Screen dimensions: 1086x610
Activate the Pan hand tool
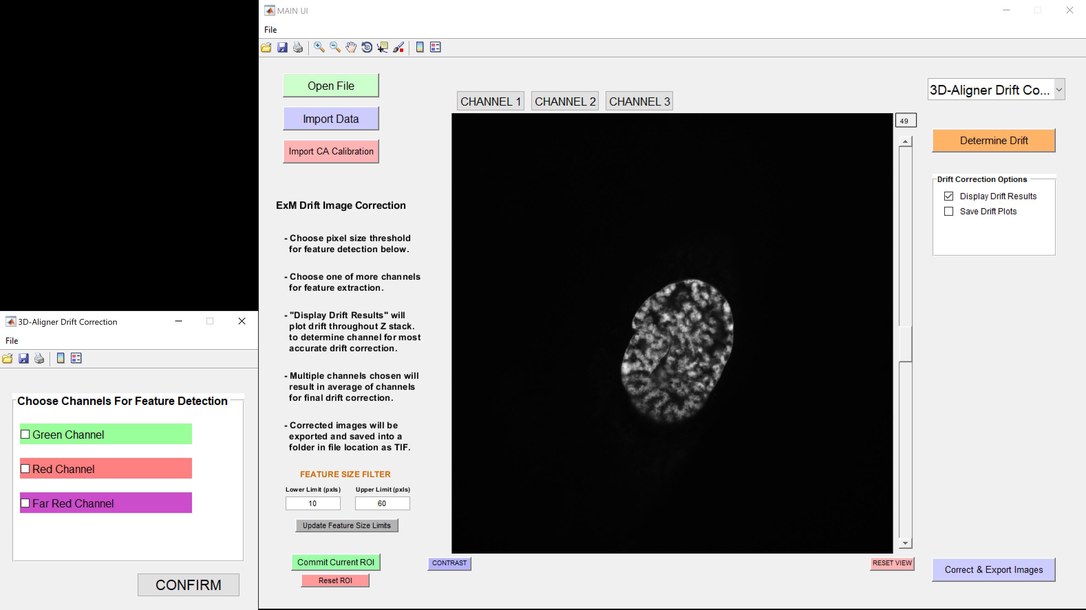pyautogui.click(x=351, y=47)
